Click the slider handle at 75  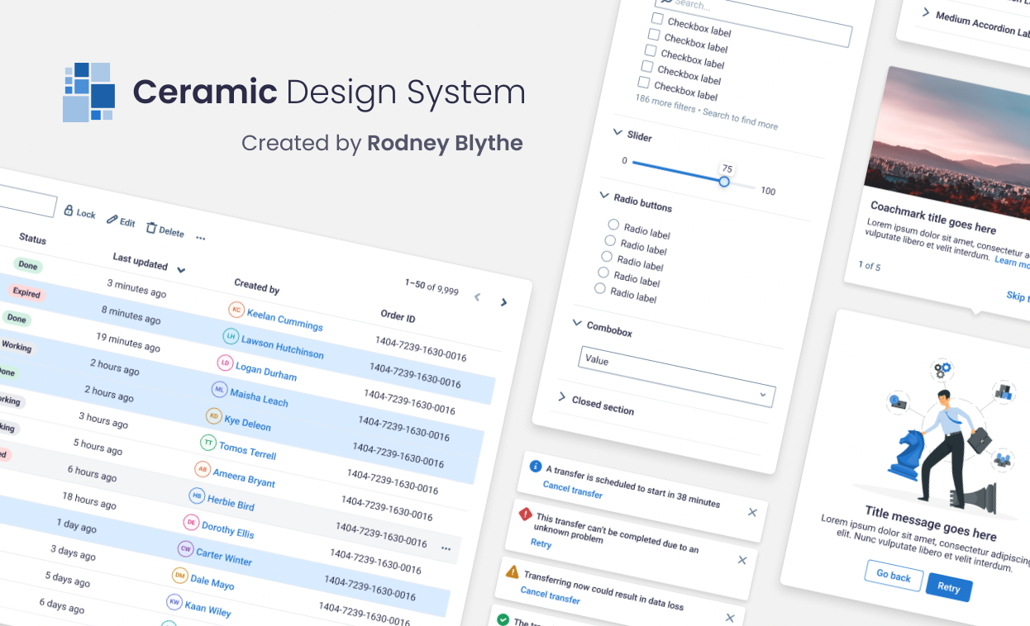tap(724, 182)
